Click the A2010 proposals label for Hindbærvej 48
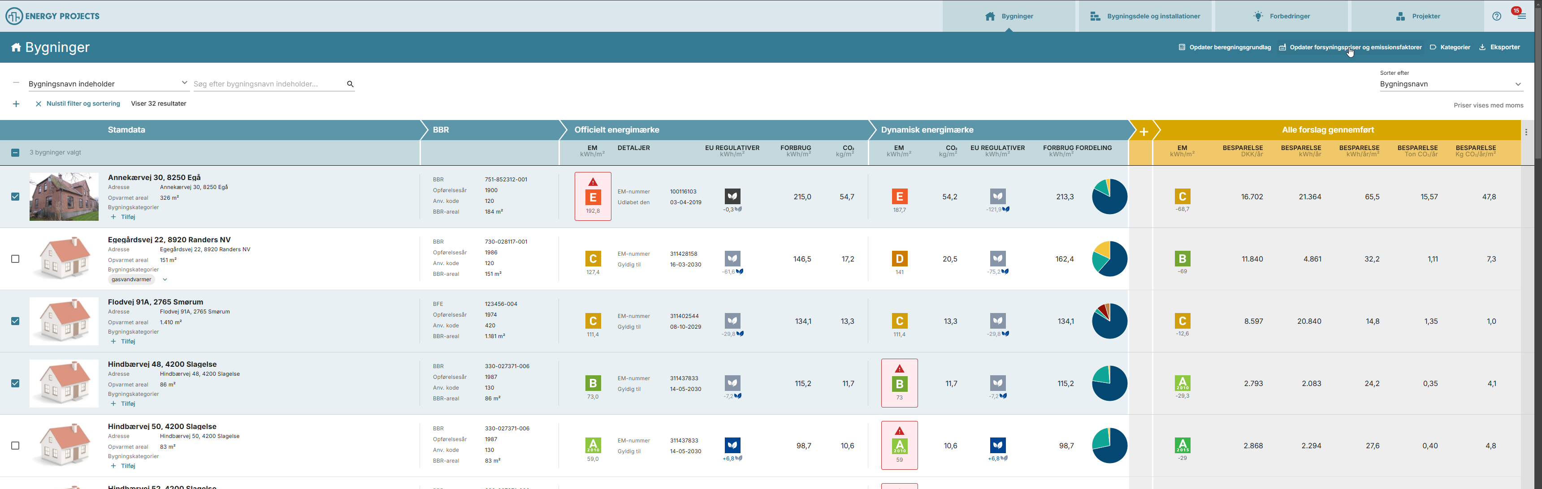The height and width of the screenshot is (489, 1542). 1182,383
